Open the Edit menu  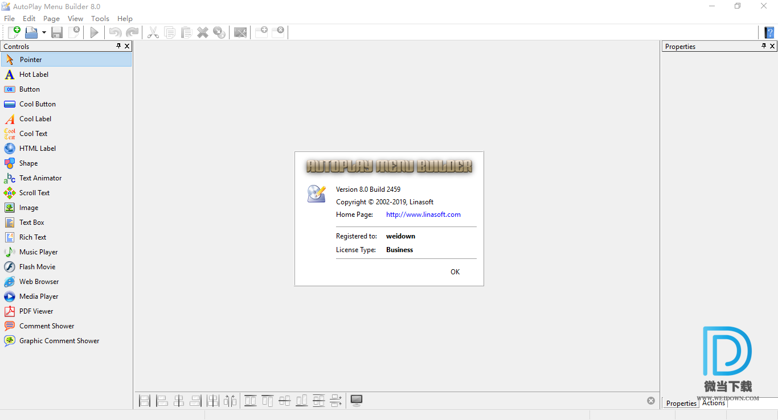(29, 18)
